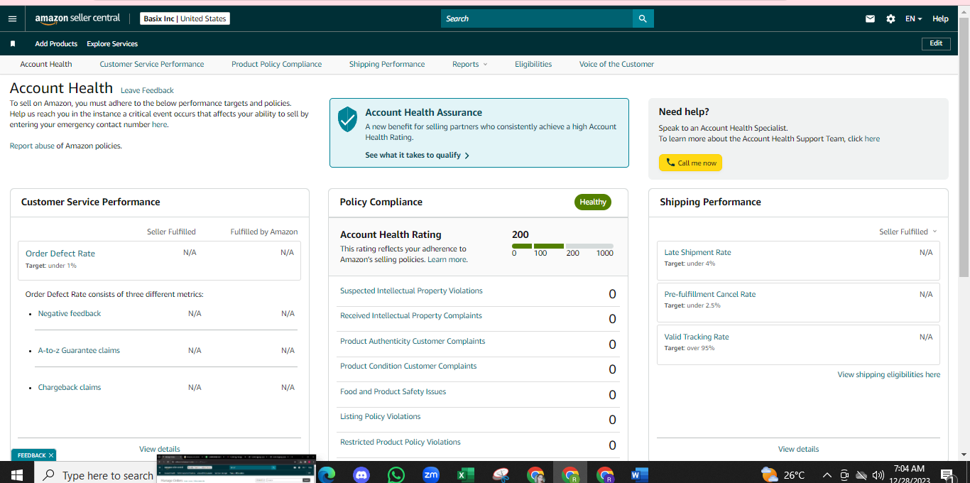
Task: Open Restricted Product Policy Violations
Action: (x=400, y=442)
